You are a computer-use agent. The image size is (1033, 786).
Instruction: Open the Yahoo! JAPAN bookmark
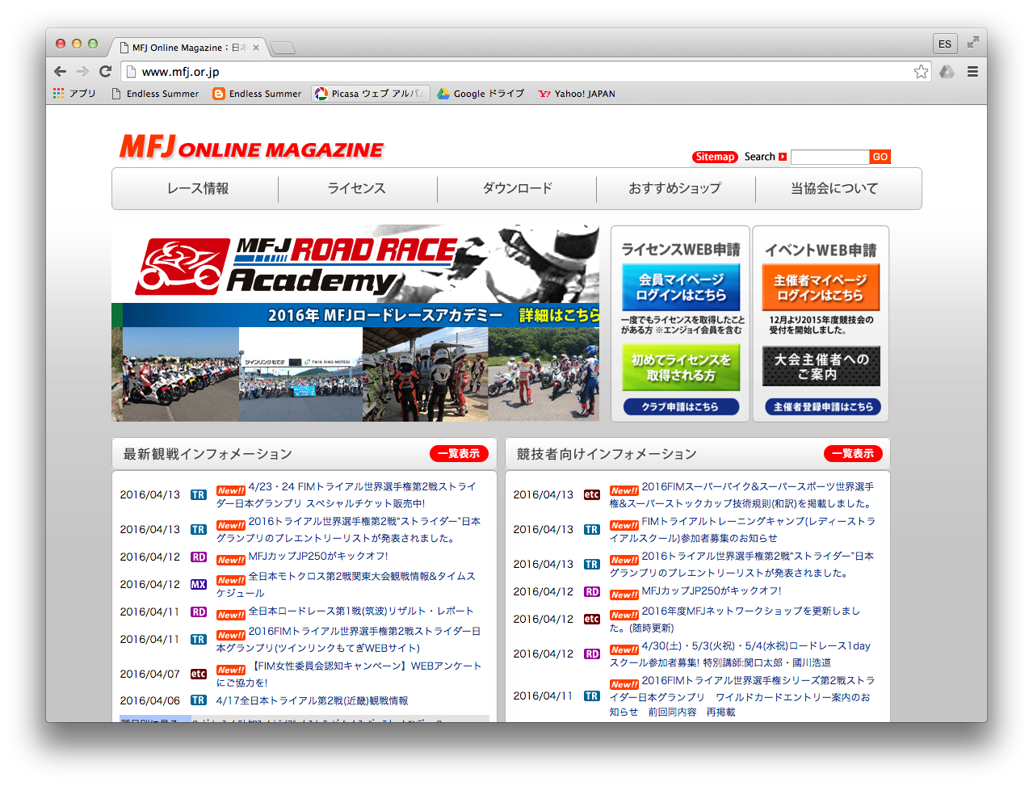[x=577, y=94]
